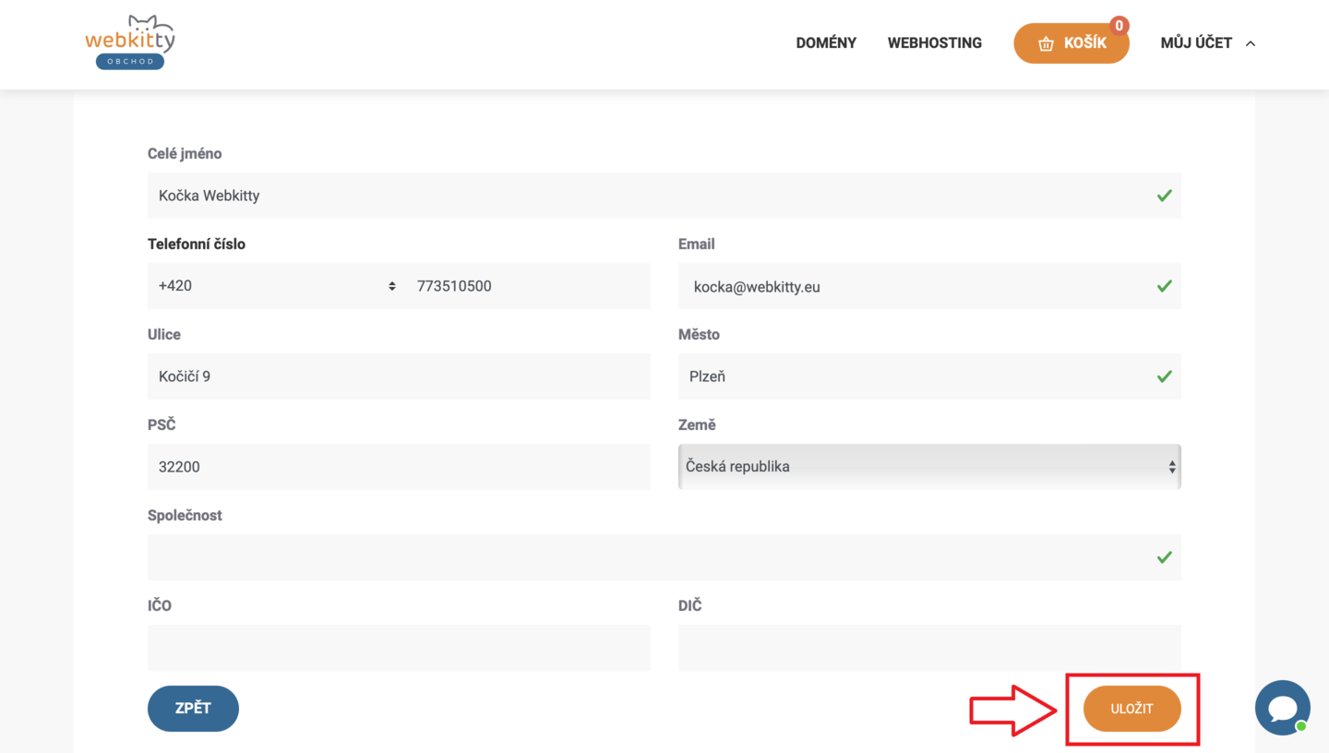Focus the empty DIČ field

click(929, 648)
